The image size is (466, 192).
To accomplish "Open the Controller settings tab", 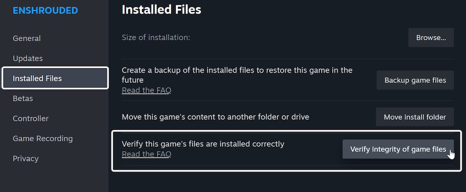I will [31, 118].
